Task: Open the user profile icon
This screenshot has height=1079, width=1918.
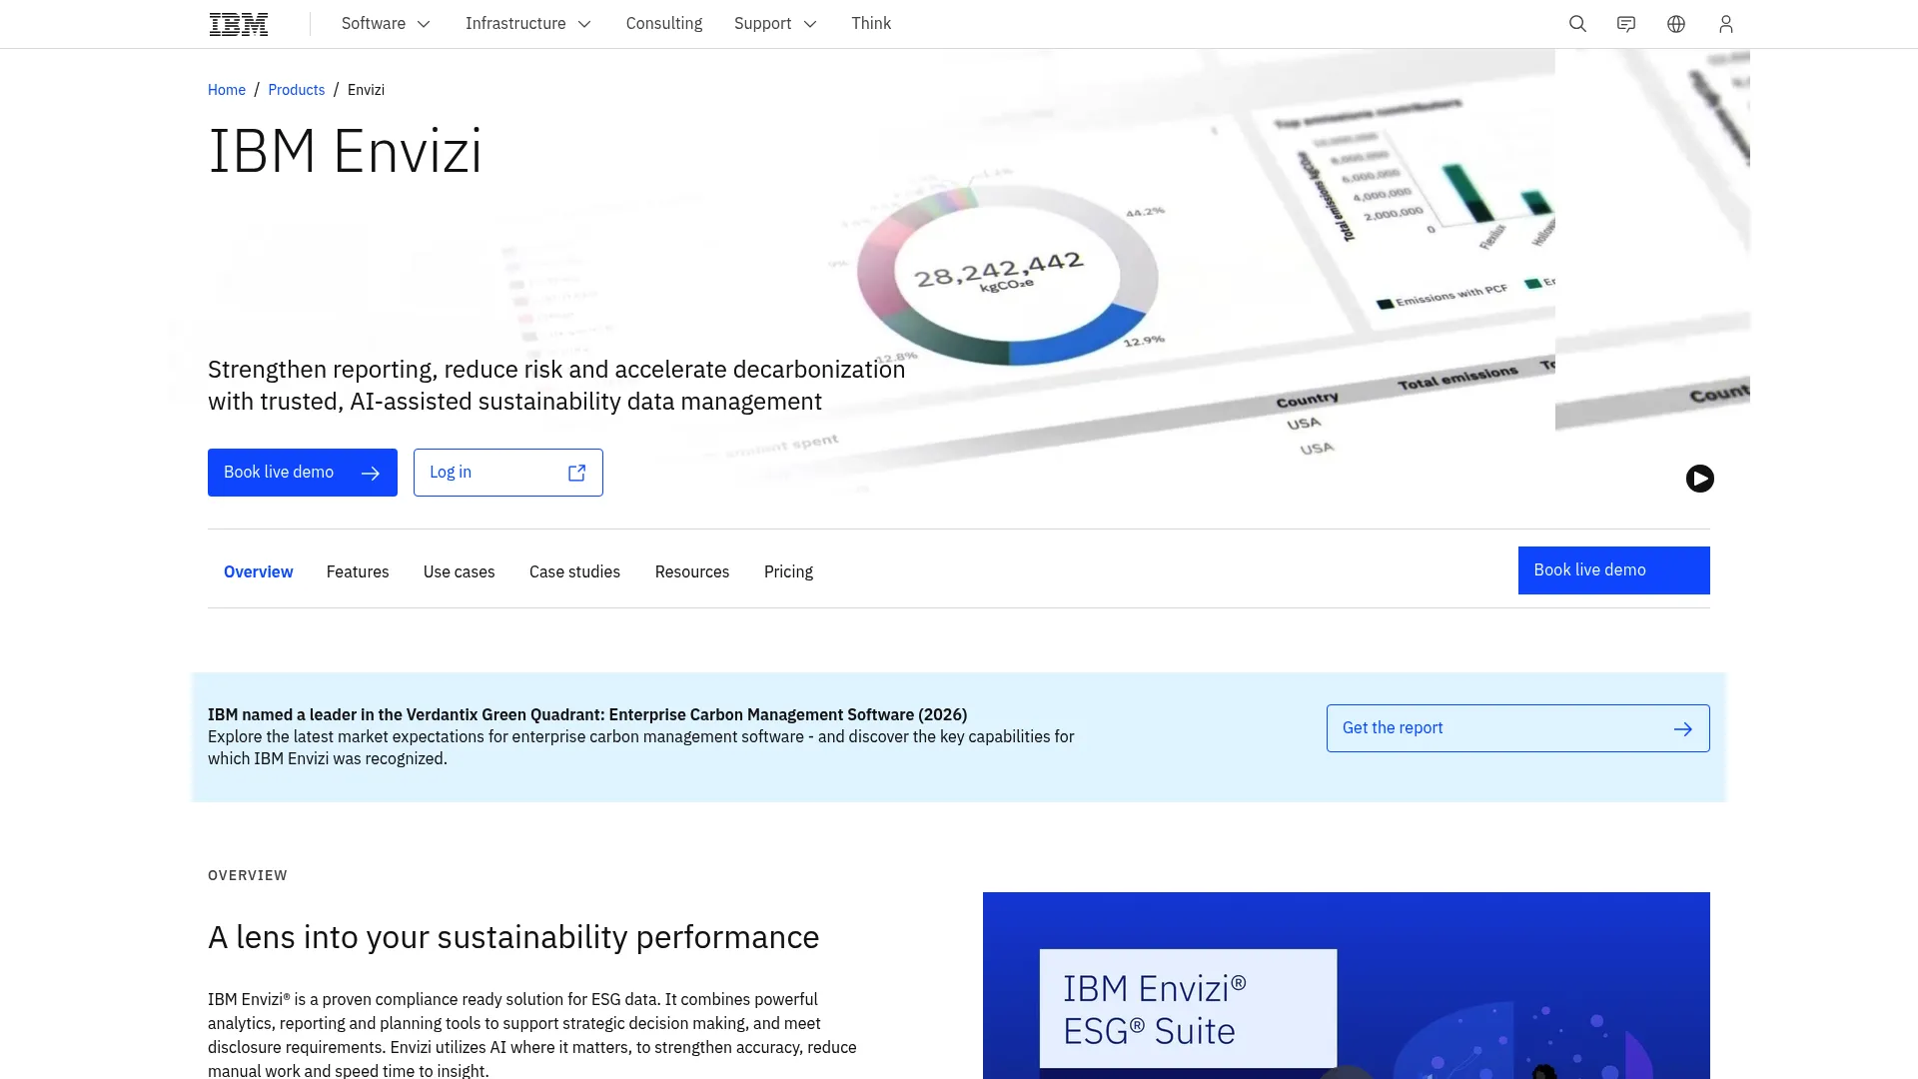Action: click(x=1726, y=24)
